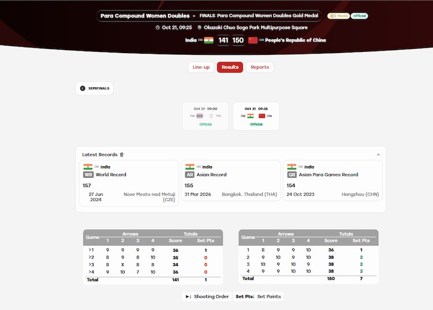Click Hangzhou (CHN) location
433x310 pixels.
[360, 195]
